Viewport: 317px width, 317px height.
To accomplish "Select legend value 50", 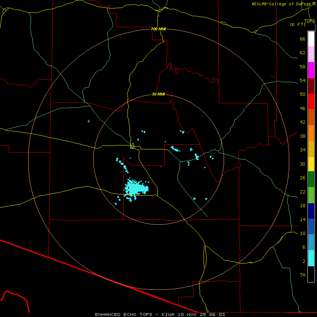I will pyautogui.click(x=303, y=94).
